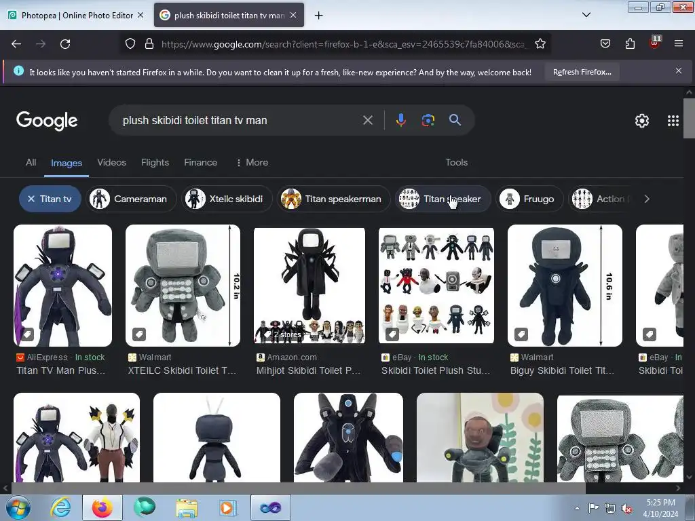695x521 pixels.
Task: Go back to previous page
Action: (x=16, y=44)
